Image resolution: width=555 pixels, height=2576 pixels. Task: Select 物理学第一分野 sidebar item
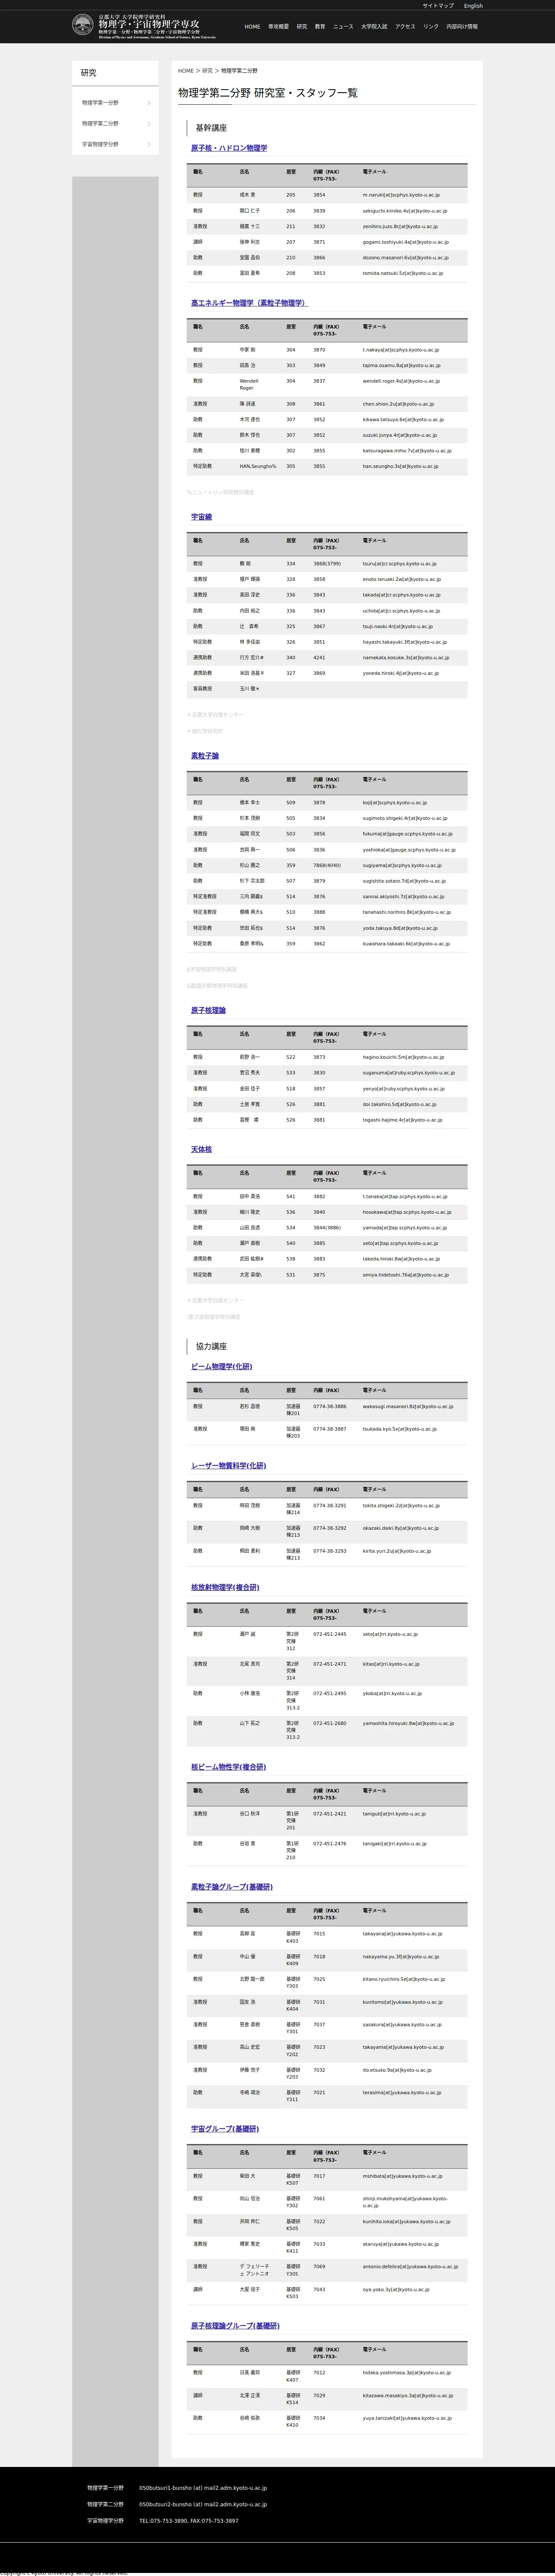[x=115, y=103]
